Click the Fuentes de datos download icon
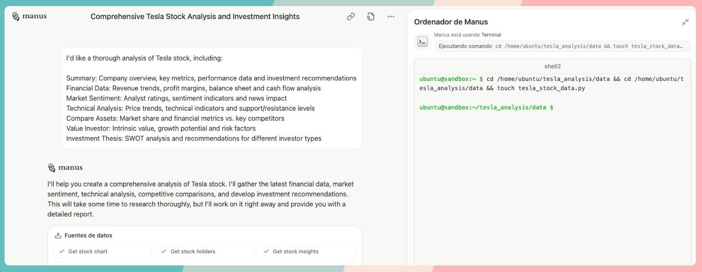The width and height of the screenshot is (702, 272). (x=58, y=236)
